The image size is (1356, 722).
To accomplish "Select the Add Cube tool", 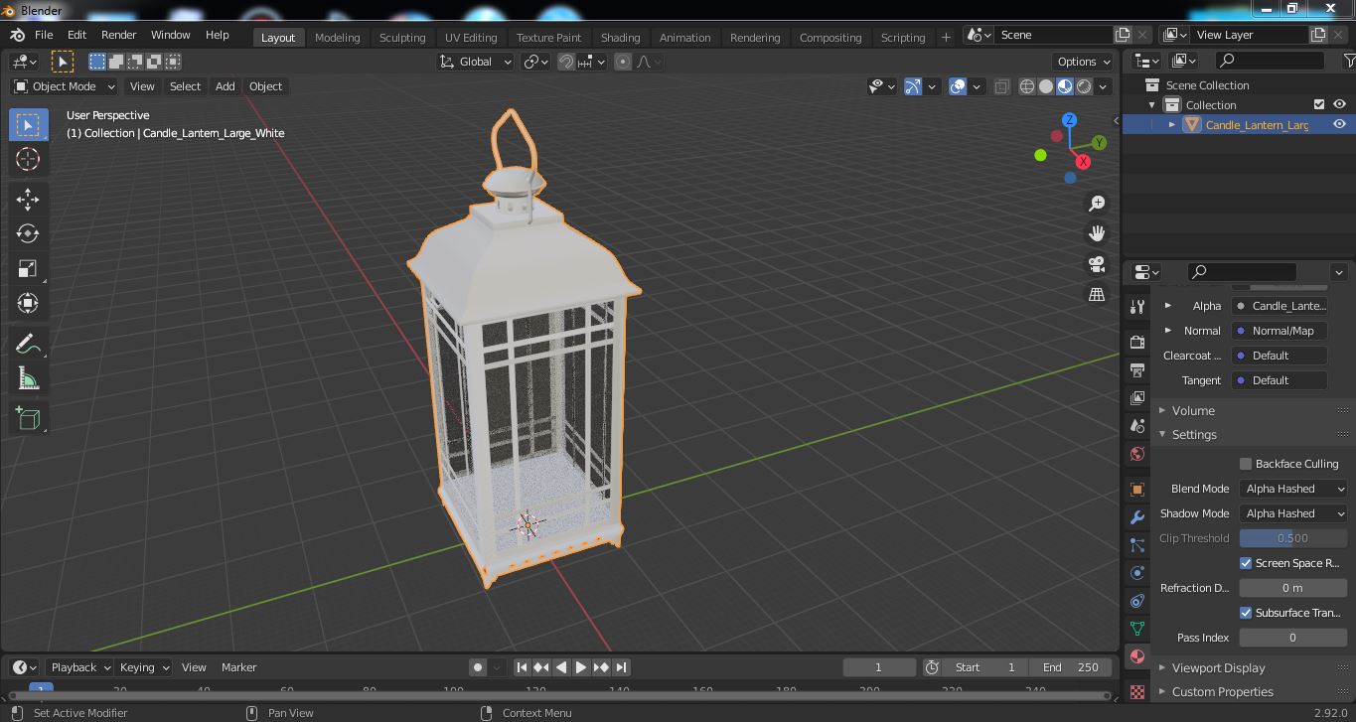I will tap(28, 419).
